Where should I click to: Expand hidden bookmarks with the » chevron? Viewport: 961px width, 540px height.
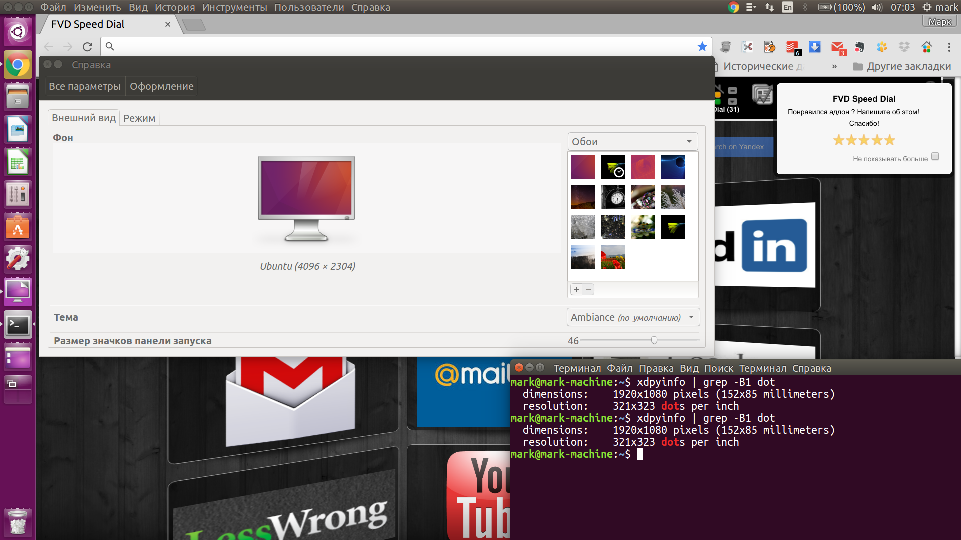pyautogui.click(x=834, y=66)
